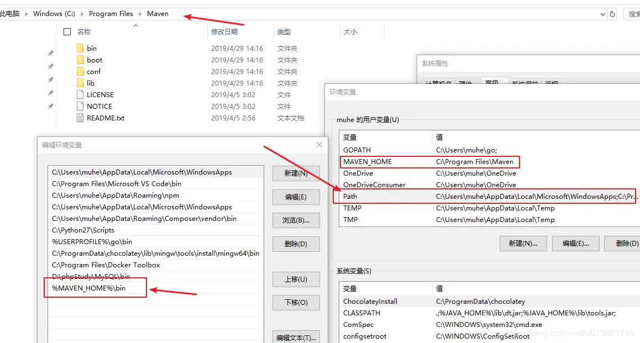640x343 pixels.
Task: Click the 浏览(B)... button
Action: (x=296, y=220)
